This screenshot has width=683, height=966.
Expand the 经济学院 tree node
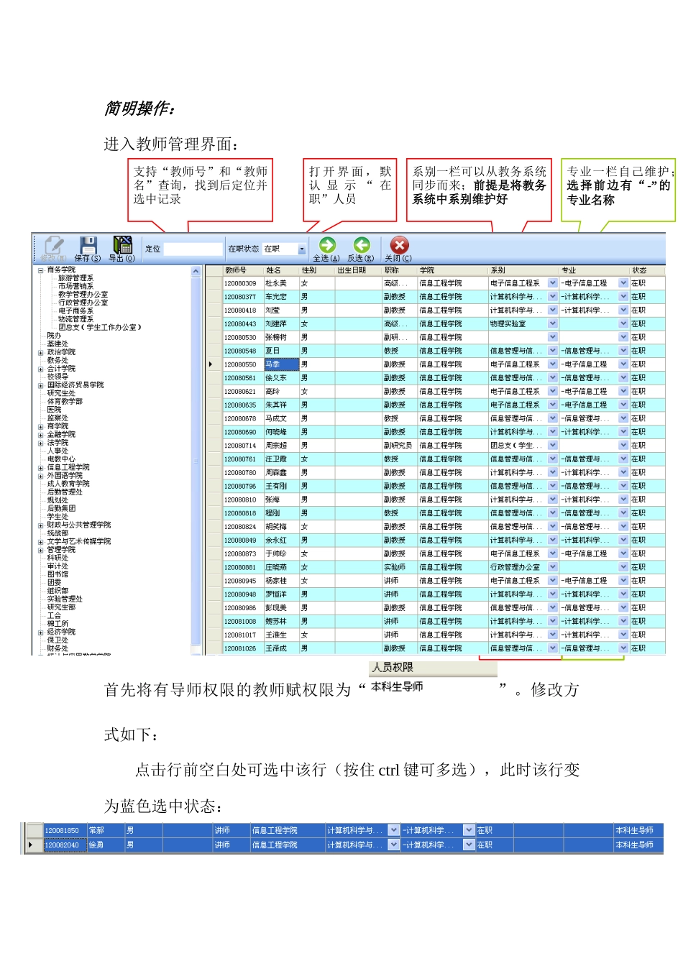41,632
